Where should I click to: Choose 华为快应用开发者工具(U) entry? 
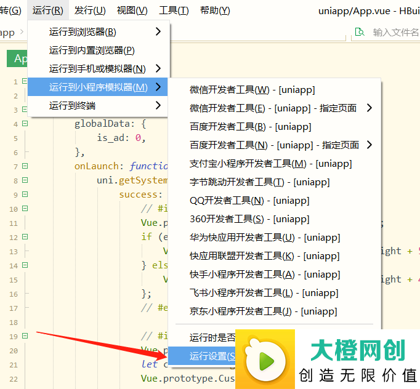[274, 237]
